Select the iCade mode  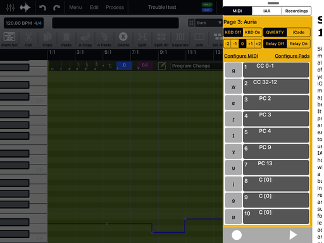[x=299, y=32]
